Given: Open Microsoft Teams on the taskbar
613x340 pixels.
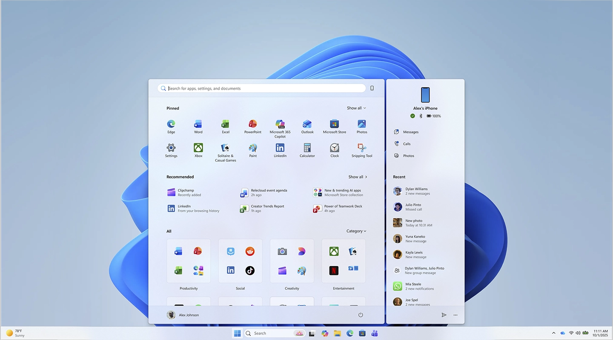Looking at the screenshot, I should tap(375, 333).
